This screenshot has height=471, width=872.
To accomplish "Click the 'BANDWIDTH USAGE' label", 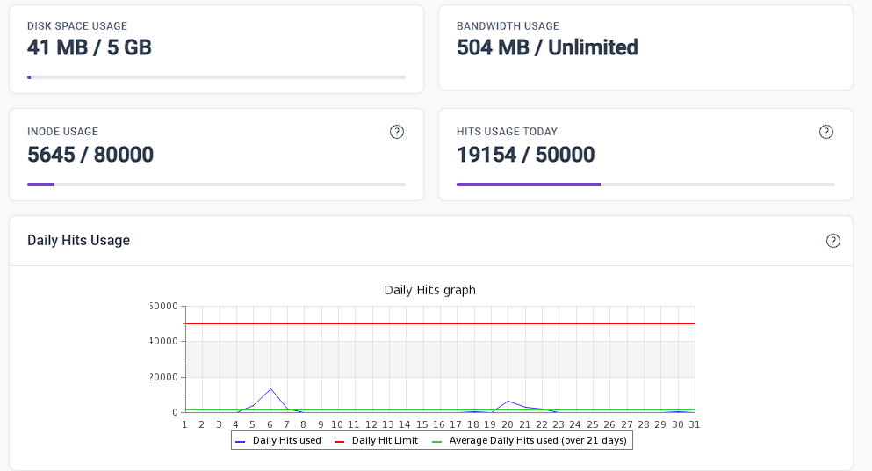I will point(508,26).
